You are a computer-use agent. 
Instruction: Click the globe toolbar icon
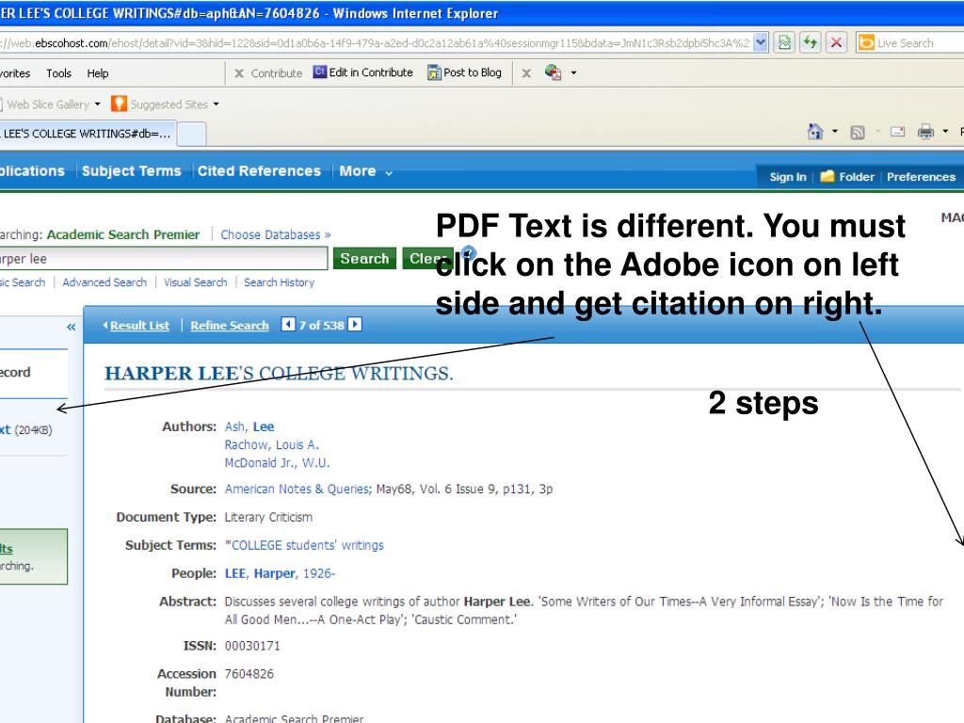(553, 72)
